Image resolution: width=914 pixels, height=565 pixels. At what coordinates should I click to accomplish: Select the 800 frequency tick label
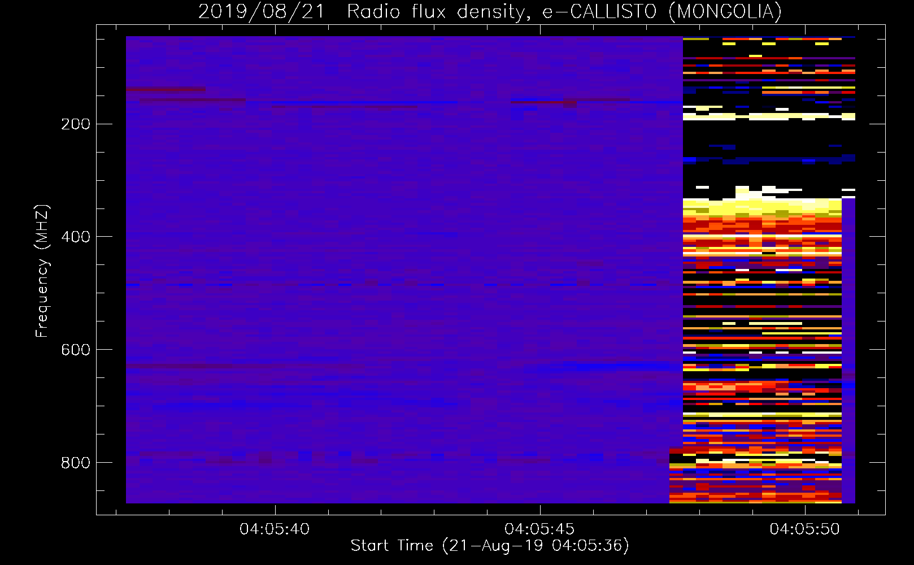pyautogui.click(x=76, y=463)
